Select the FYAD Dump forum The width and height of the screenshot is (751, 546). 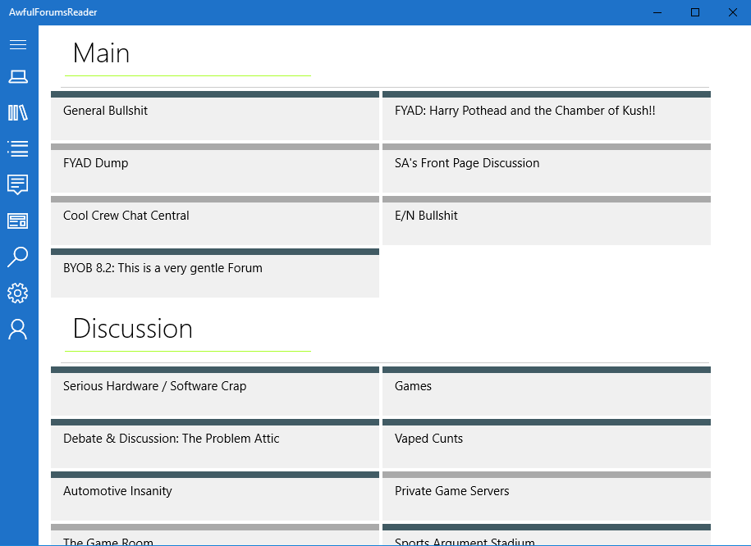point(214,168)
